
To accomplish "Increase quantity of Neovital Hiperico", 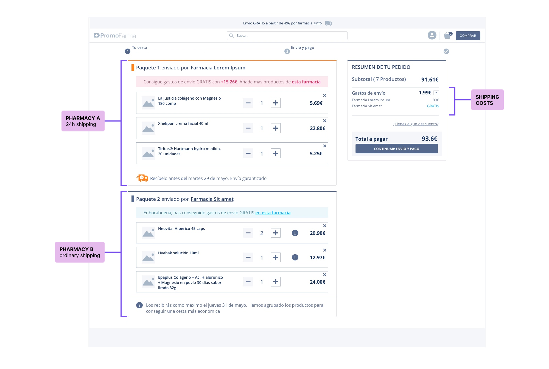I will point(276,233).
